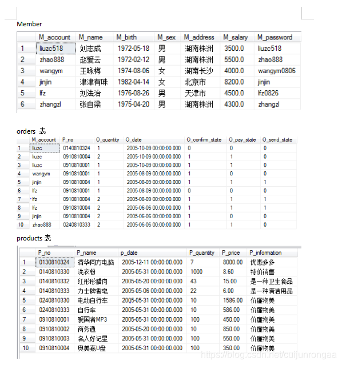Click the password cell lfz0826
Image resolution: width=342 pixels, height=365 pixels.
coord(268,93)
